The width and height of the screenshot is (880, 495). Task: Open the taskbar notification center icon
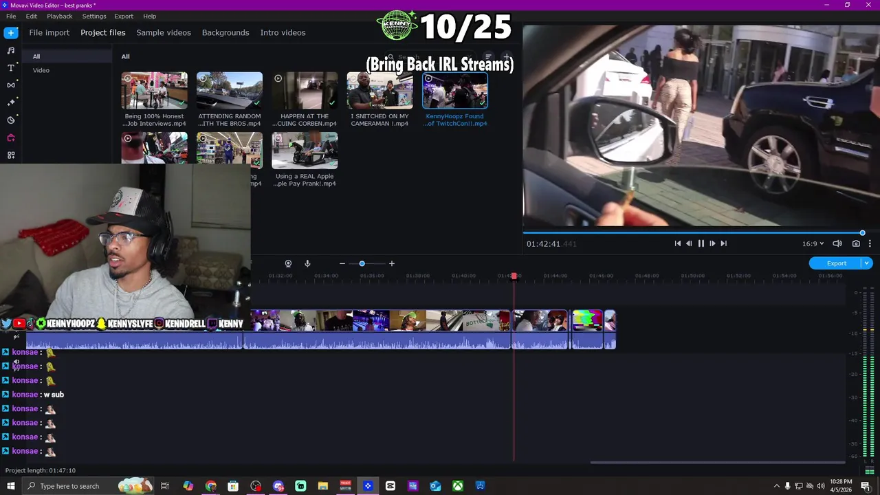(866, 486)
